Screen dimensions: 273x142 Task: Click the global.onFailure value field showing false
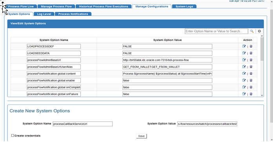pyautogui.click(x=167, y=94)
